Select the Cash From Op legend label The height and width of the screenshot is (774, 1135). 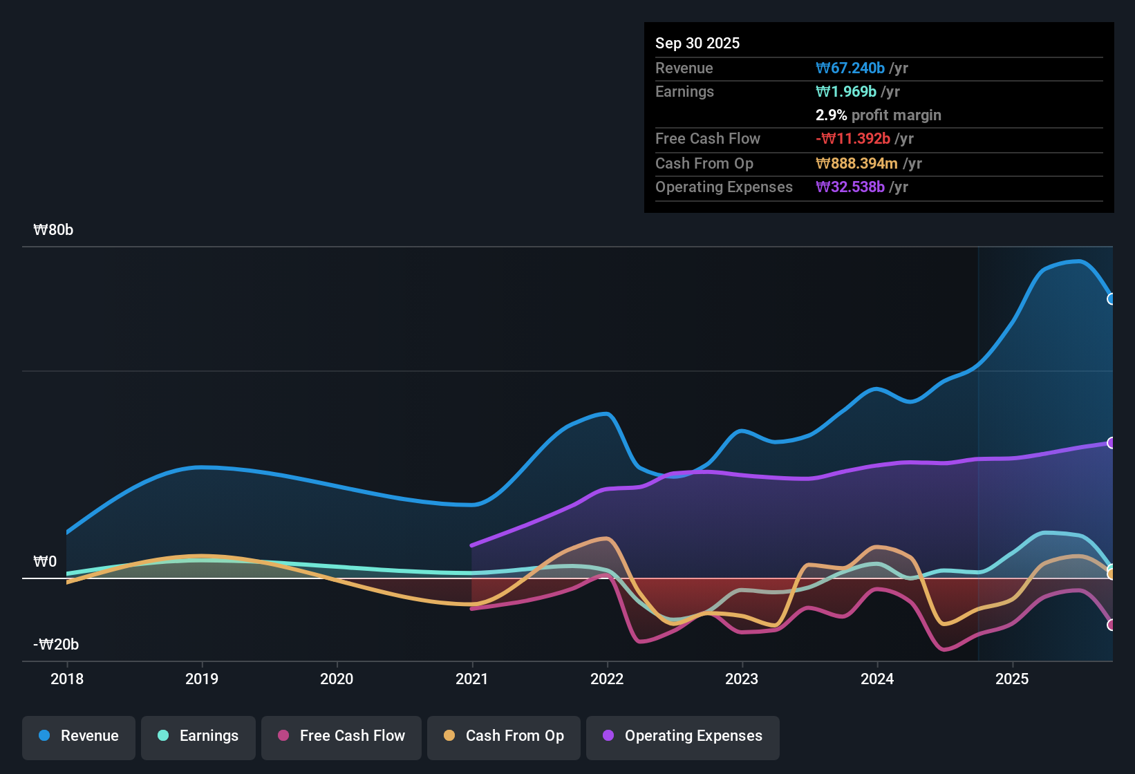pyautogui.click(x=514, y=736)
